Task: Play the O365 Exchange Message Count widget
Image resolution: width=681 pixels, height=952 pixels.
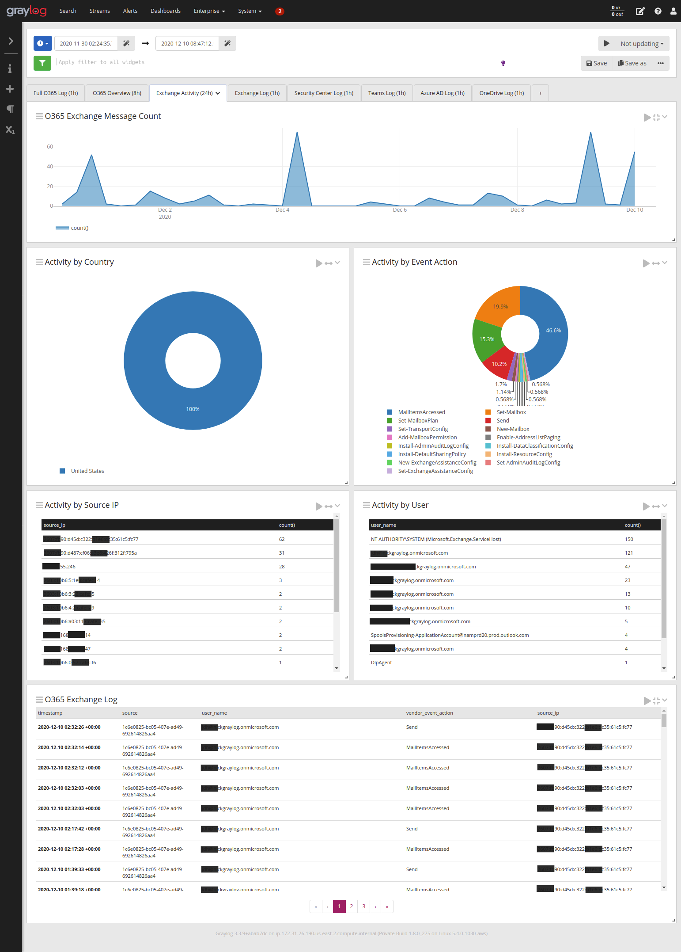Action: (647, 117)
